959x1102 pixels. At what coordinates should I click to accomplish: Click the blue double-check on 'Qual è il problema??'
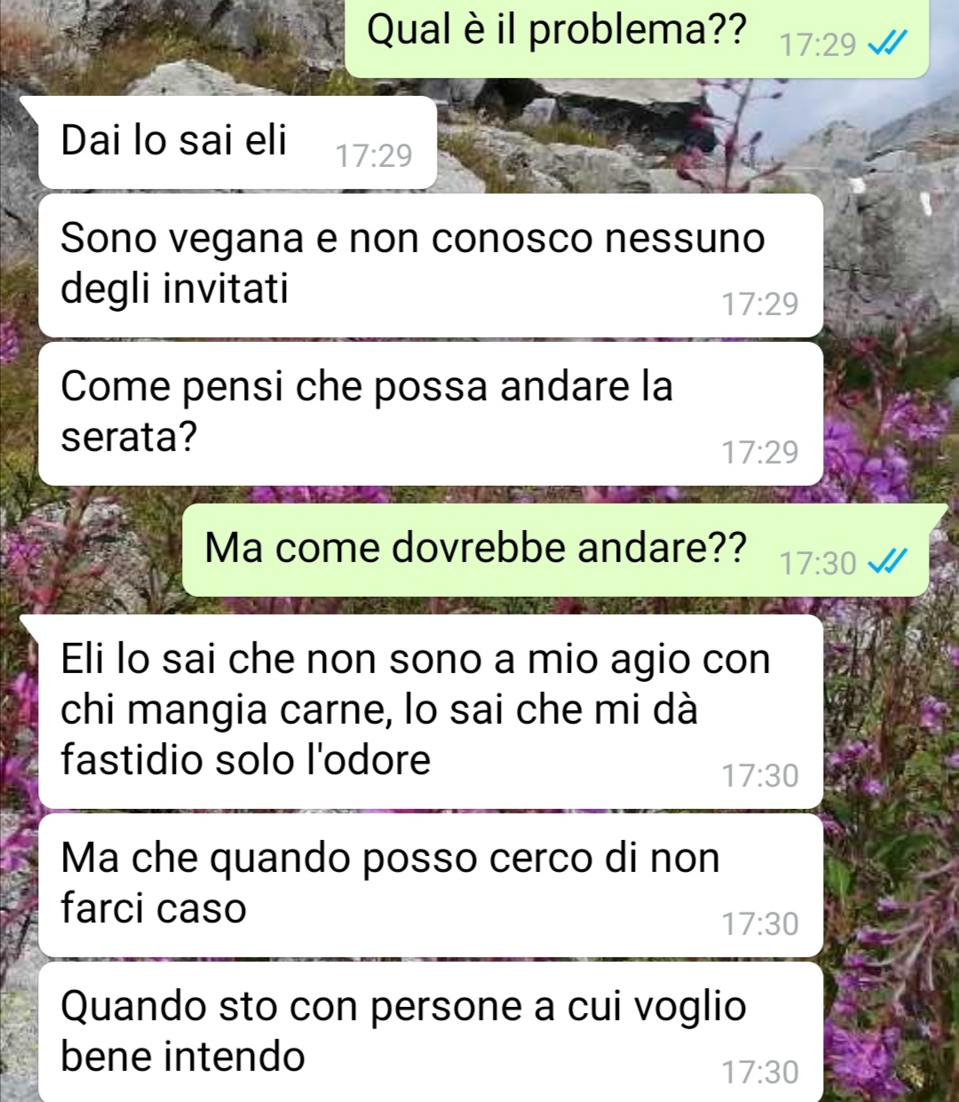point(888,44)
